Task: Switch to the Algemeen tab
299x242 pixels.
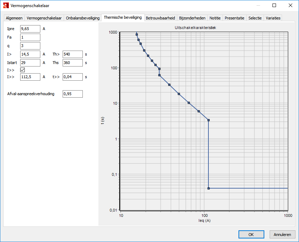Action: tap(14, 18)
